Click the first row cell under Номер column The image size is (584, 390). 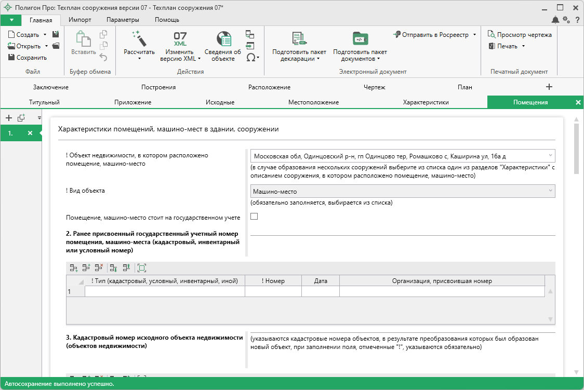(x=273, y=292)
